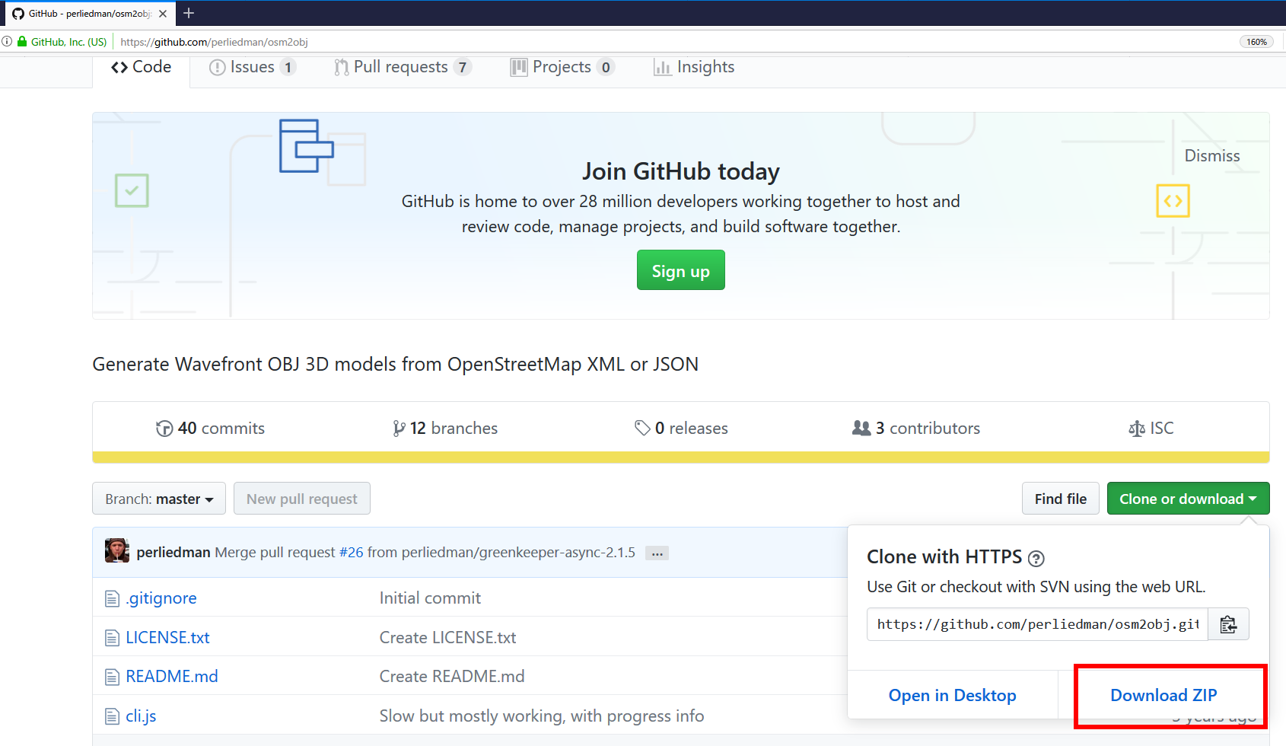Click the green padlock security icon
The width and height of the screenshot is (1286, 746).
coord(22,42)
